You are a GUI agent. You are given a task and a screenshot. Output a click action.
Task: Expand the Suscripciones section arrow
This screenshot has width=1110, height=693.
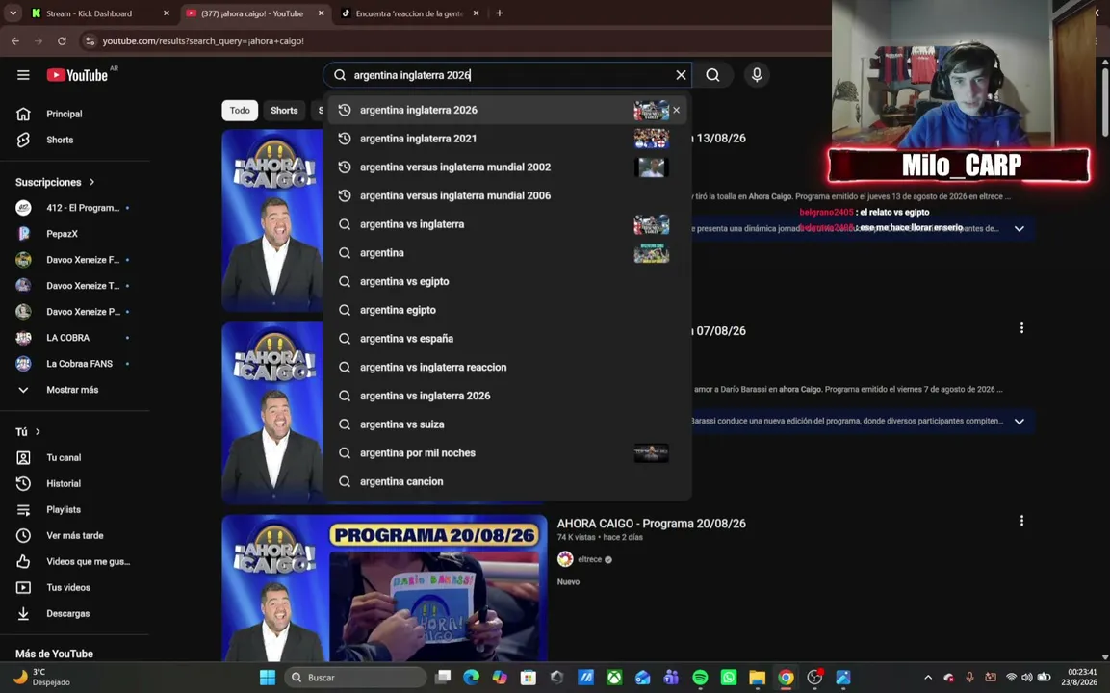click(92, 182)
